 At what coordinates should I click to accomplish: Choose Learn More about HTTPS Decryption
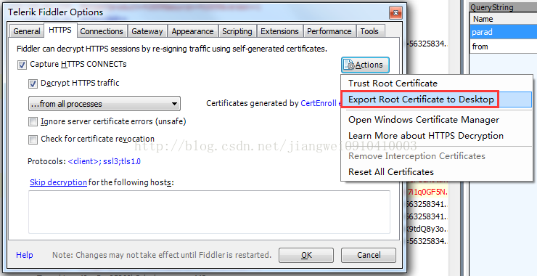[436, 136]
